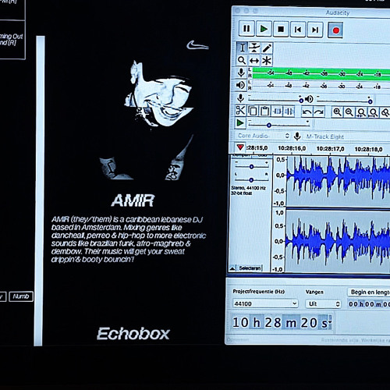Click the Redo arrow icon

[319, 112]
